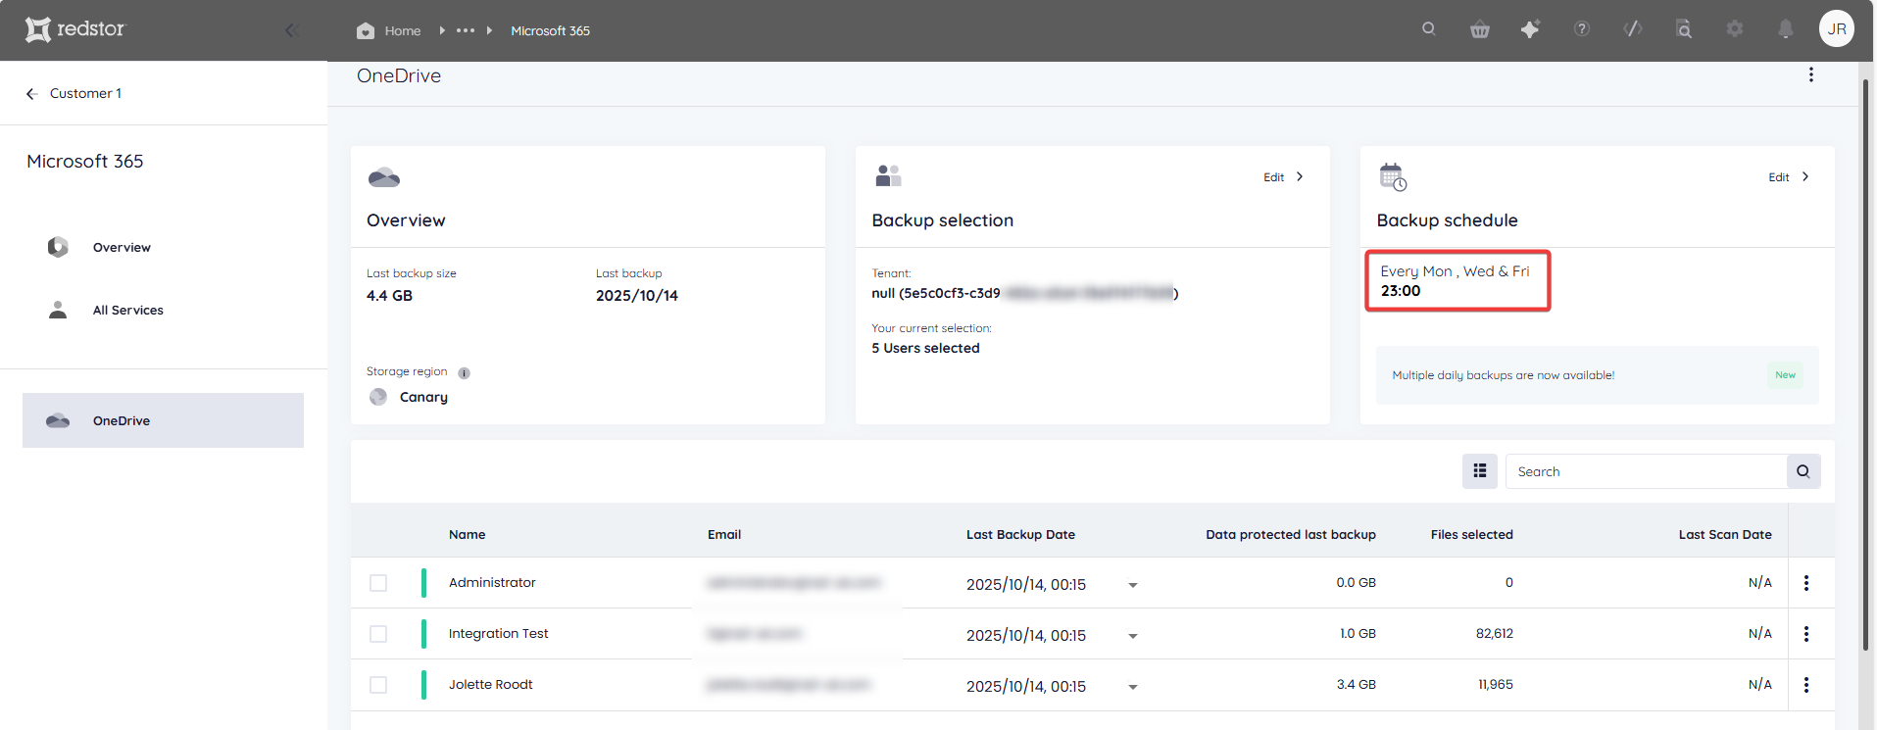Click the Integration Test name cell
Viewport: 1877px width, 730px height.
point(498,633)
